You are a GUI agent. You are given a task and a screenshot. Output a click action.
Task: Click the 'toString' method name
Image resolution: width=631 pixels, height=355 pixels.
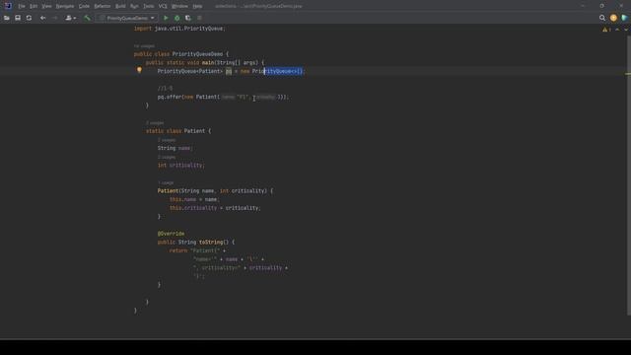pyautogui.click(x=211, y=242)
